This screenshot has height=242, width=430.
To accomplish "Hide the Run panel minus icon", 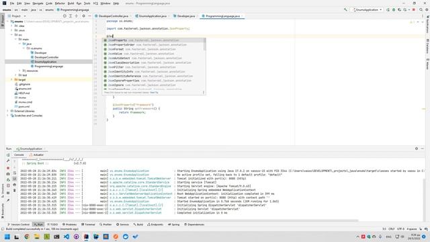I will [423, 149].
